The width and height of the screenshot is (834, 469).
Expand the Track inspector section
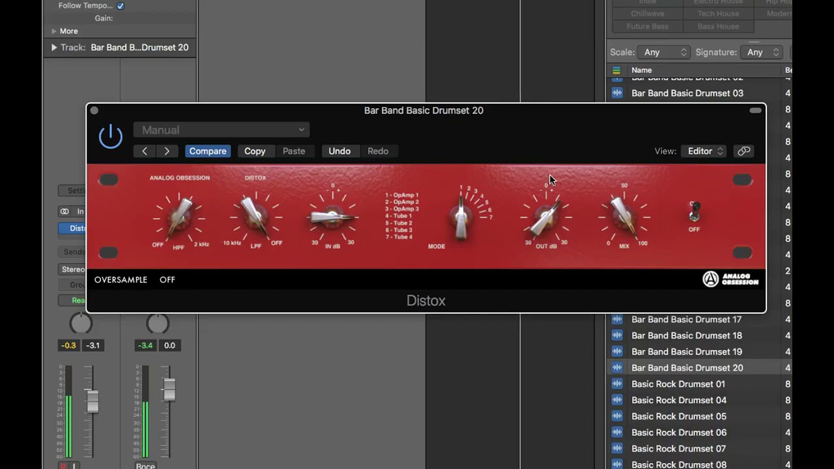(x=54, y=48)
